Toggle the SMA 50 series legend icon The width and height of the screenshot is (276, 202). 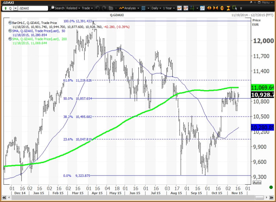10,31
